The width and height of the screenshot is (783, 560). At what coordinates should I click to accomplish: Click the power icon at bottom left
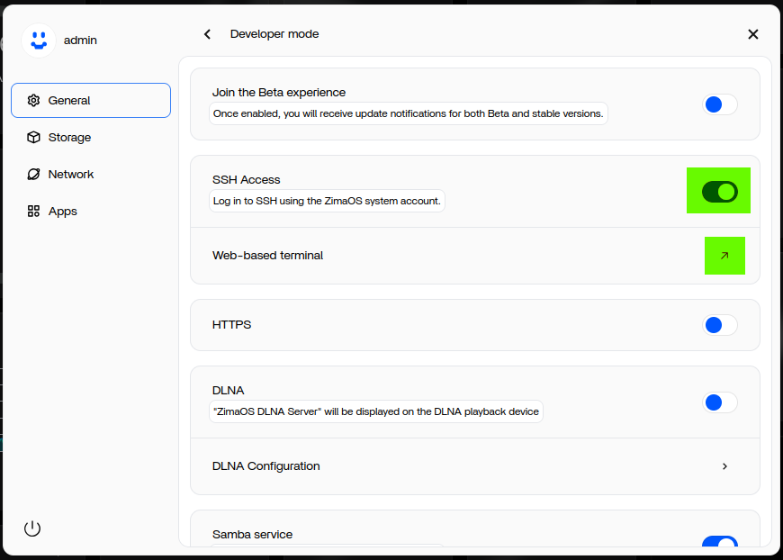(32, 528)
